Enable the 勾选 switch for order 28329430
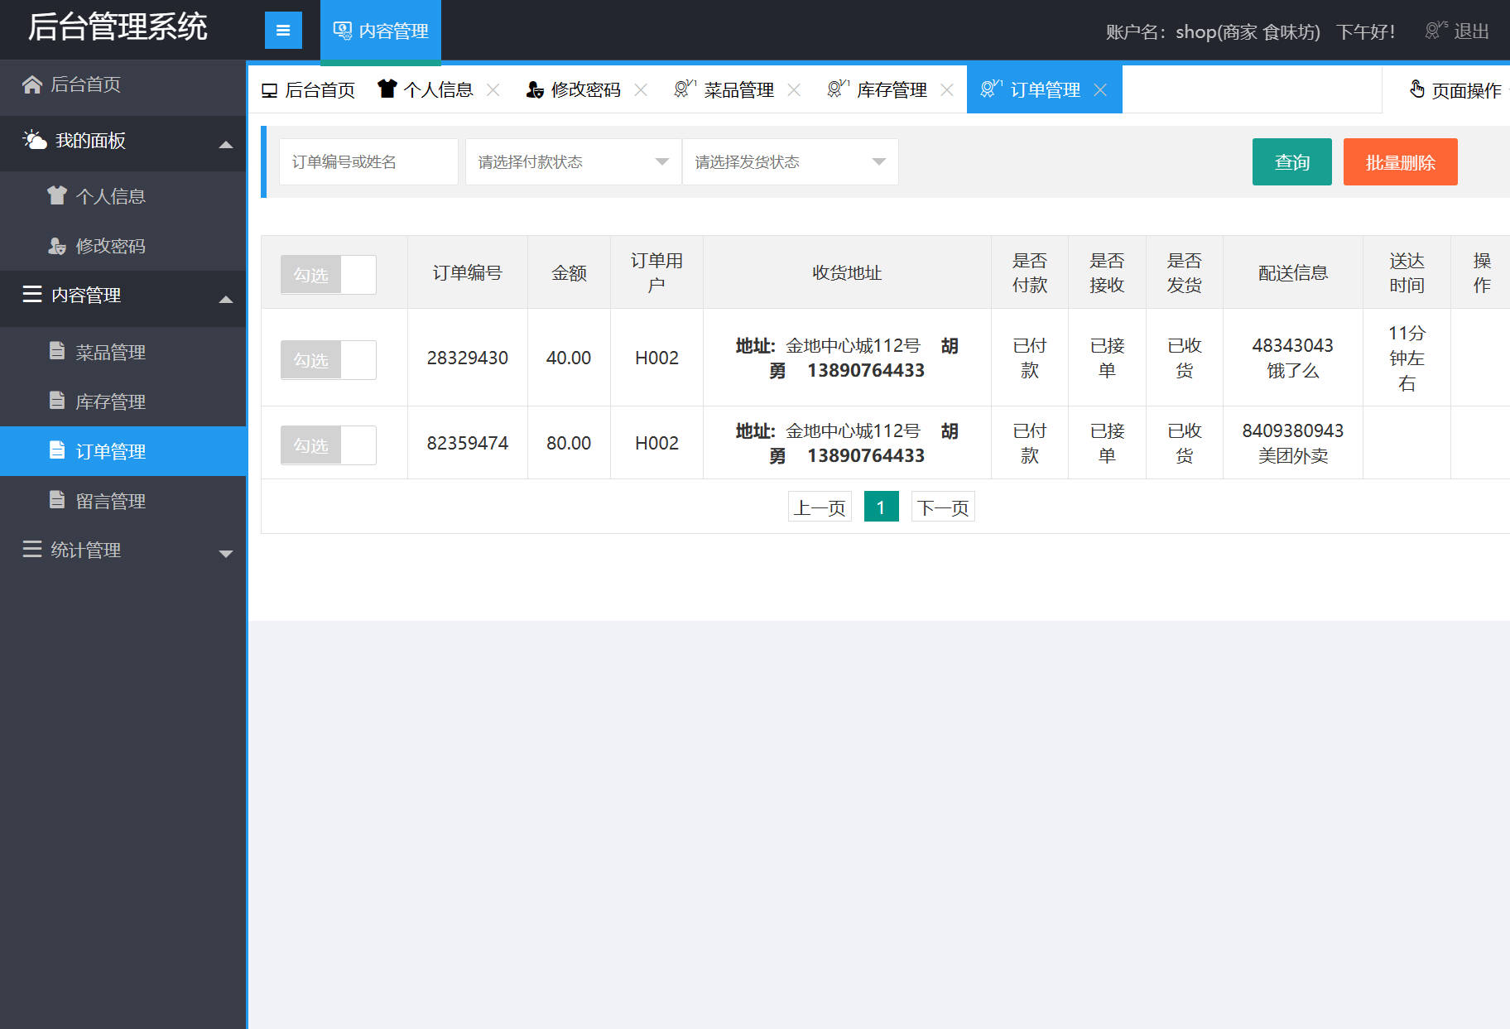This screenshot has height=1029, width=1510. (x=328, y=359)
